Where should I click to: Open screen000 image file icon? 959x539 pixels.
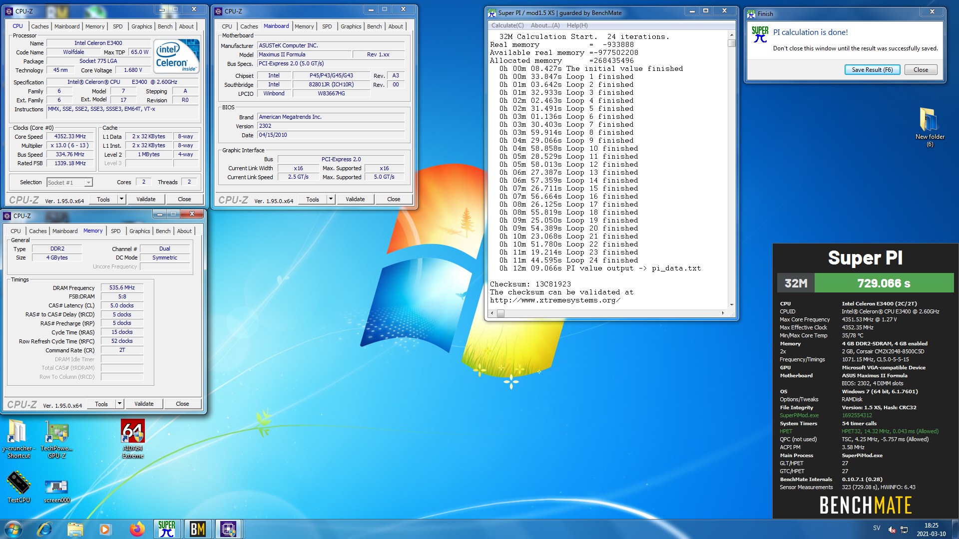coord(56,491)
